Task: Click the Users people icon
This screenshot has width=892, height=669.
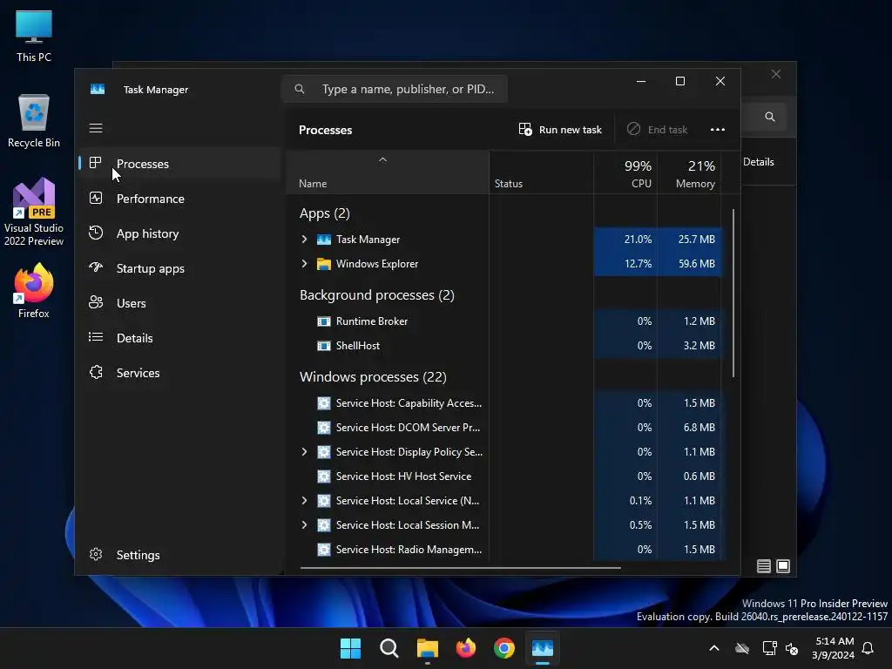Action: tap(96, 302)
